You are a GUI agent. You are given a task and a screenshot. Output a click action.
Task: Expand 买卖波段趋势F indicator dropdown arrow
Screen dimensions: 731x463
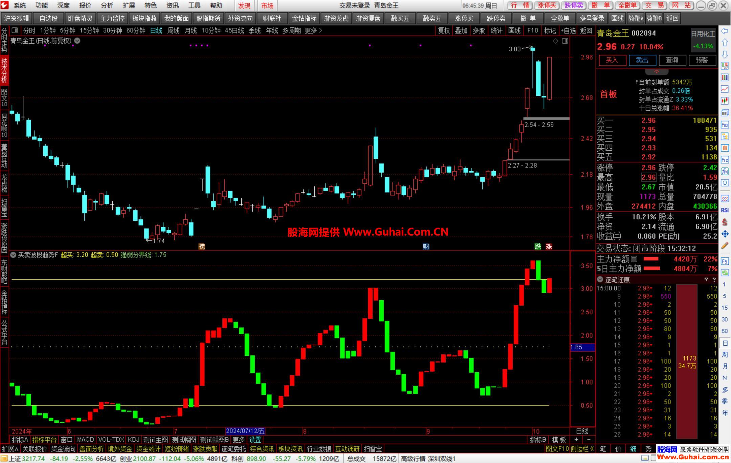(x=13, y=255)
